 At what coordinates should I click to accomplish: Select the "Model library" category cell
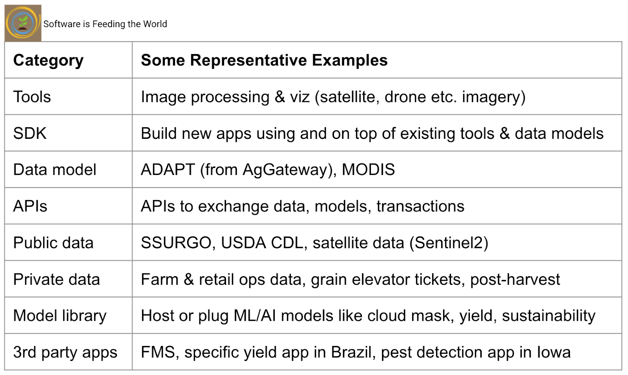click(60, 316)
